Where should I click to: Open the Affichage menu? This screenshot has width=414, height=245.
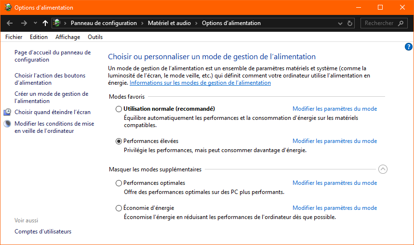[x=67, y=37]
